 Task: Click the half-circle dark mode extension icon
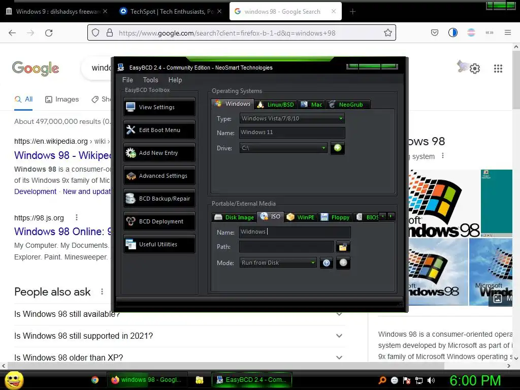coord(452,32)
